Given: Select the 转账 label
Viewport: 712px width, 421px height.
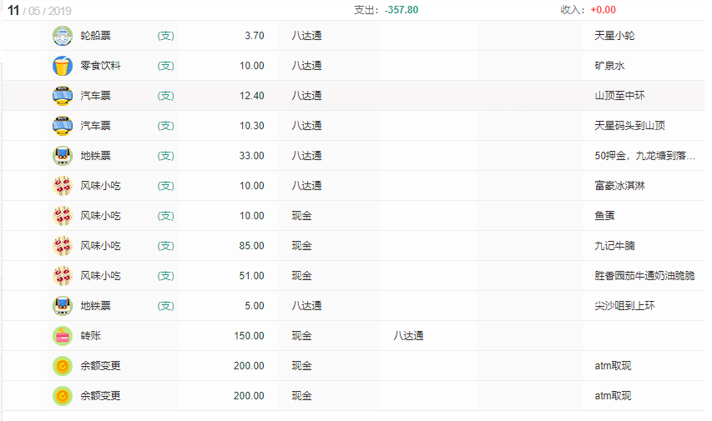Looking at the screenshot, I should click(x=90, y=336).
